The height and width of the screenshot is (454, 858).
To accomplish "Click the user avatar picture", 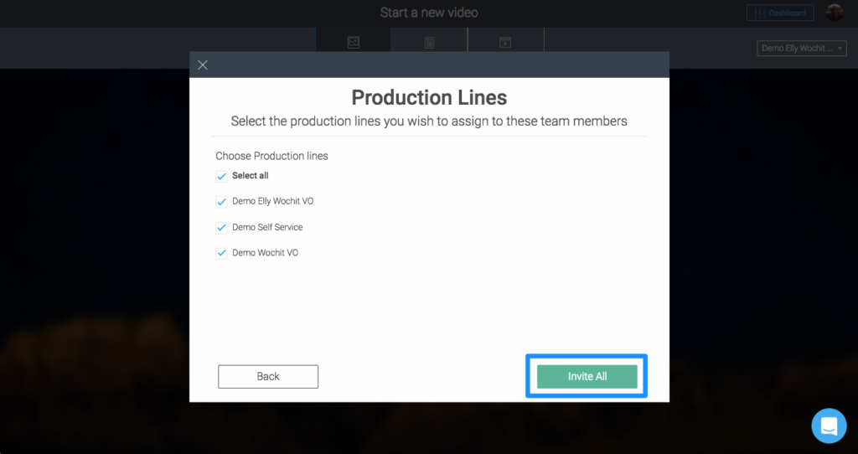I will [835, 13].
